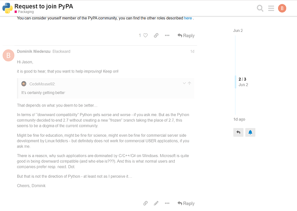
Task: Copy link of the first post
Action: point(156,35)
